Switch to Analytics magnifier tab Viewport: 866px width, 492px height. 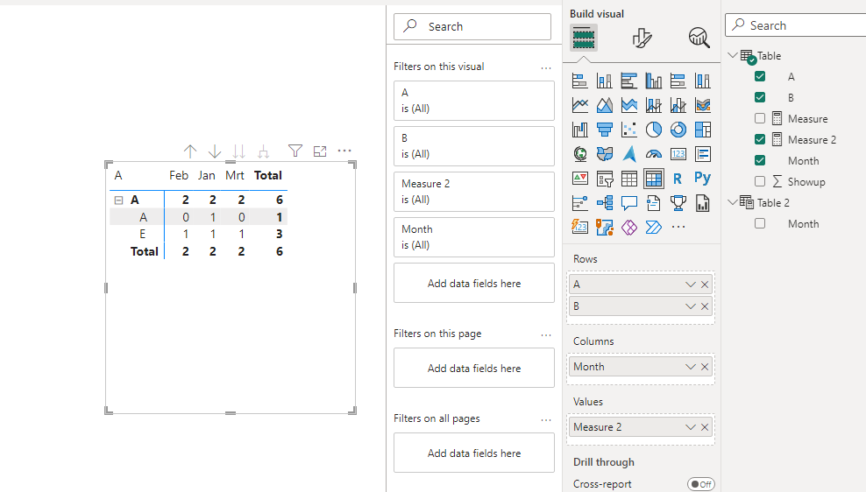[x=699, y=38]
